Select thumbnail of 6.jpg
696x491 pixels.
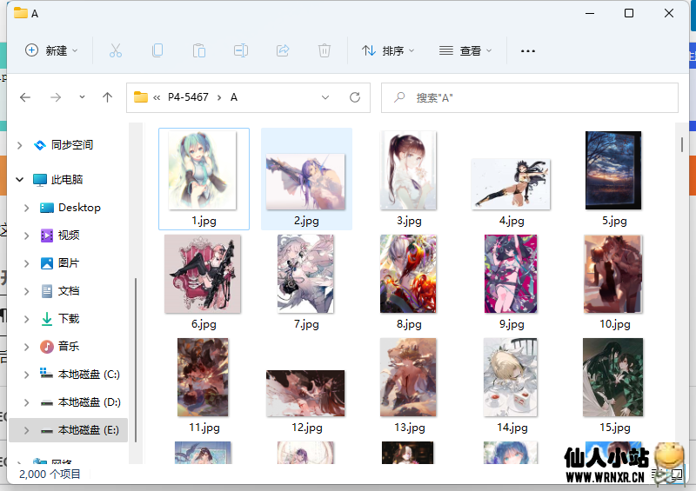(203, 274)
